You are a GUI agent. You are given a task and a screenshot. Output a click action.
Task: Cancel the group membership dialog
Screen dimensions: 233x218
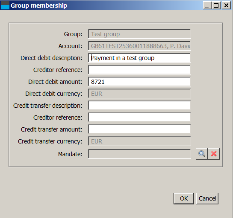[x=207, y=198]
